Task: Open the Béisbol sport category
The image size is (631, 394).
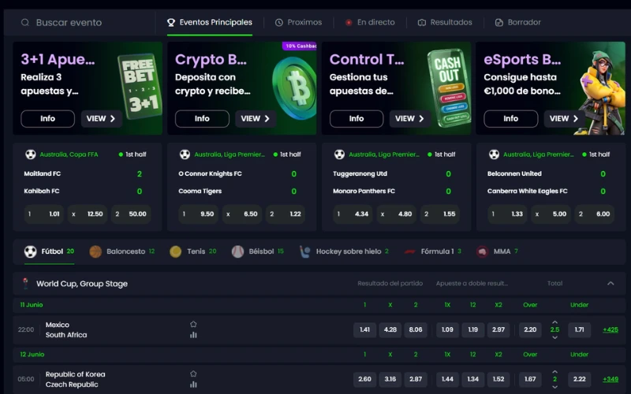Action: click(258, 251)
